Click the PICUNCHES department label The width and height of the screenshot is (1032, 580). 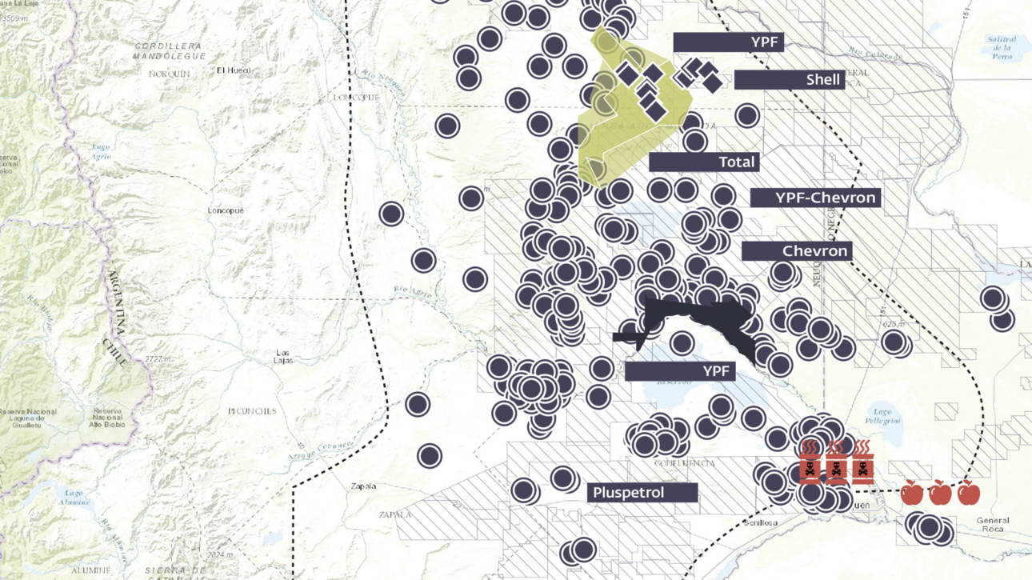[251, 411]
